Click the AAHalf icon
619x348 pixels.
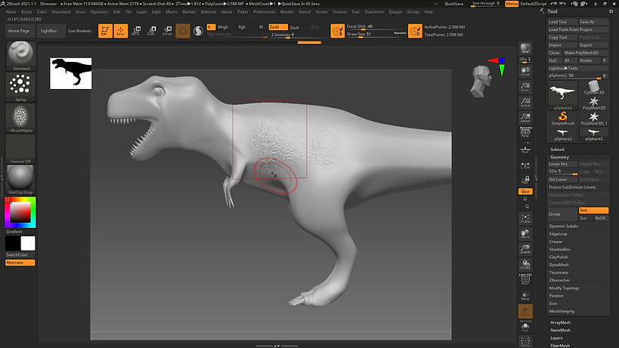tap(525, 118)
